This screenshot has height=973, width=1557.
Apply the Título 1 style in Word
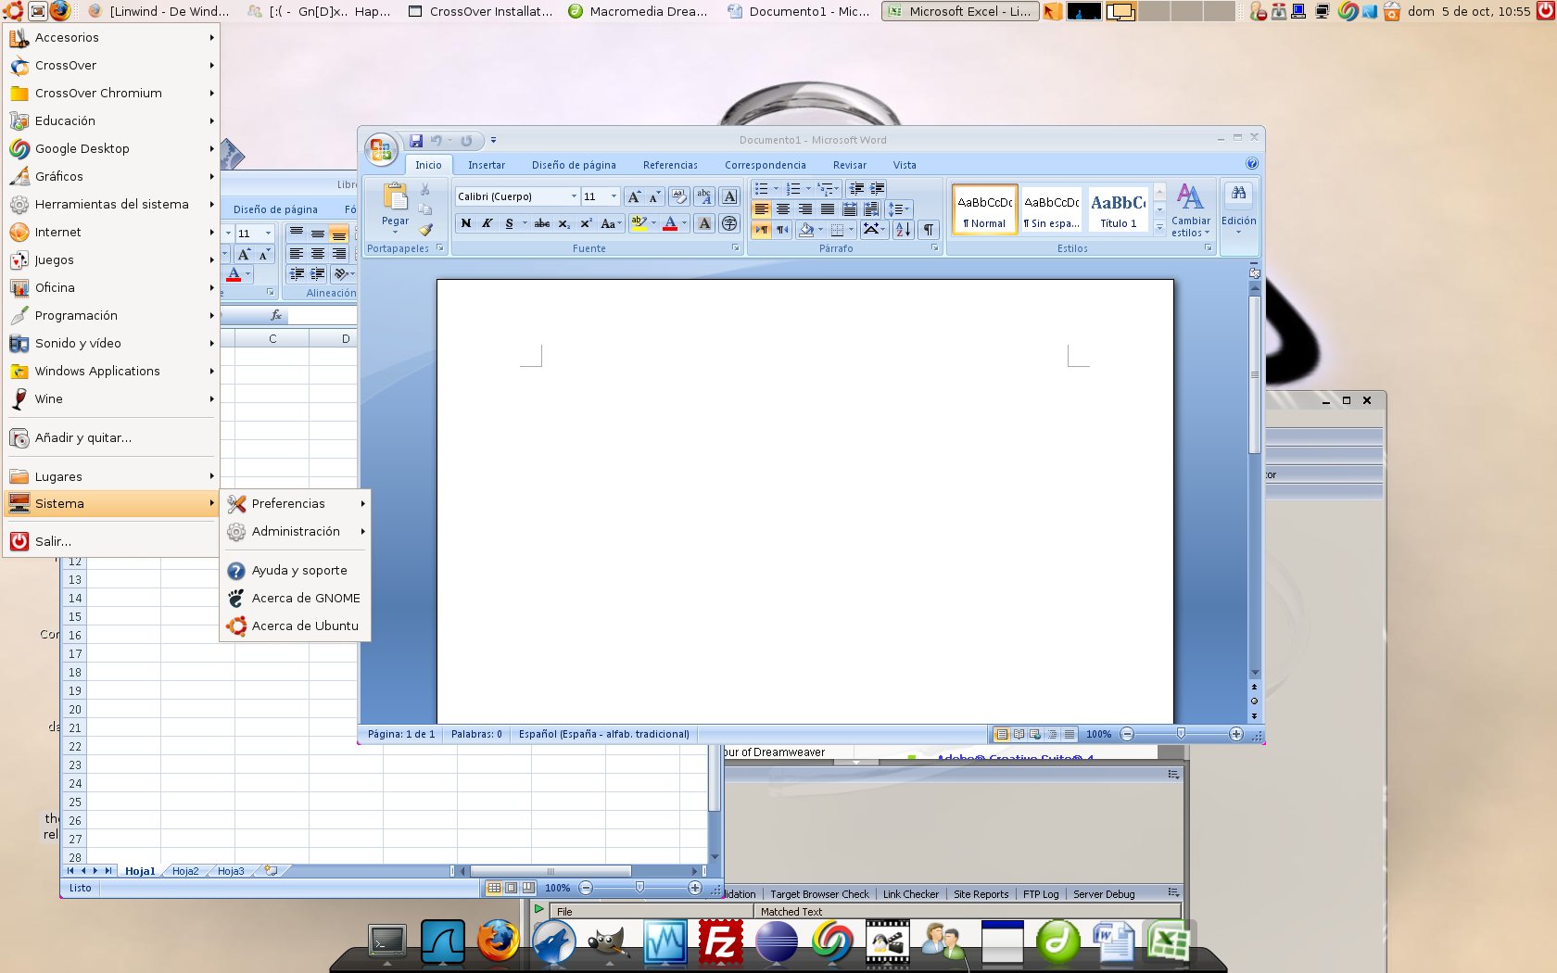(x=1118, y=209)
